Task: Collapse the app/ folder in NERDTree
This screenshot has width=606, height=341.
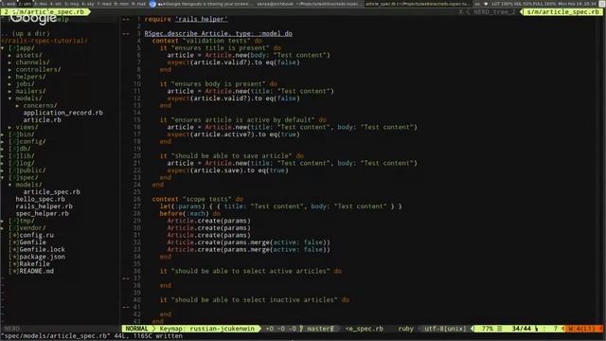Action: [3, 48]
